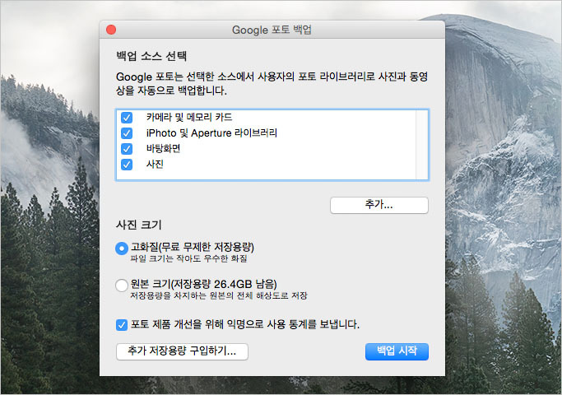Screen dimensions: 562x395
Task: Click the source list scrollbar track
Action: (421, 145)
